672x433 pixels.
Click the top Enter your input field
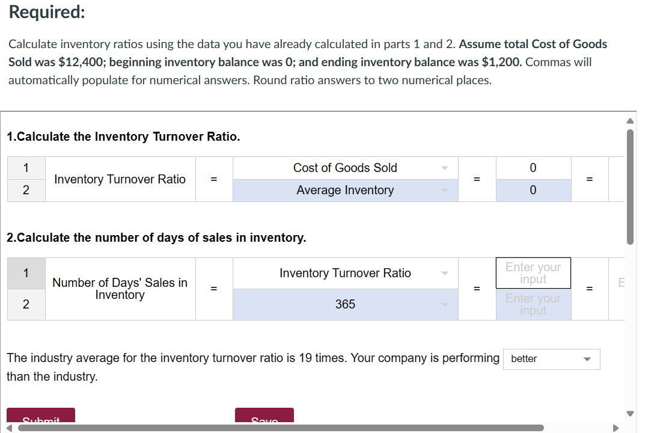(533, 273)
